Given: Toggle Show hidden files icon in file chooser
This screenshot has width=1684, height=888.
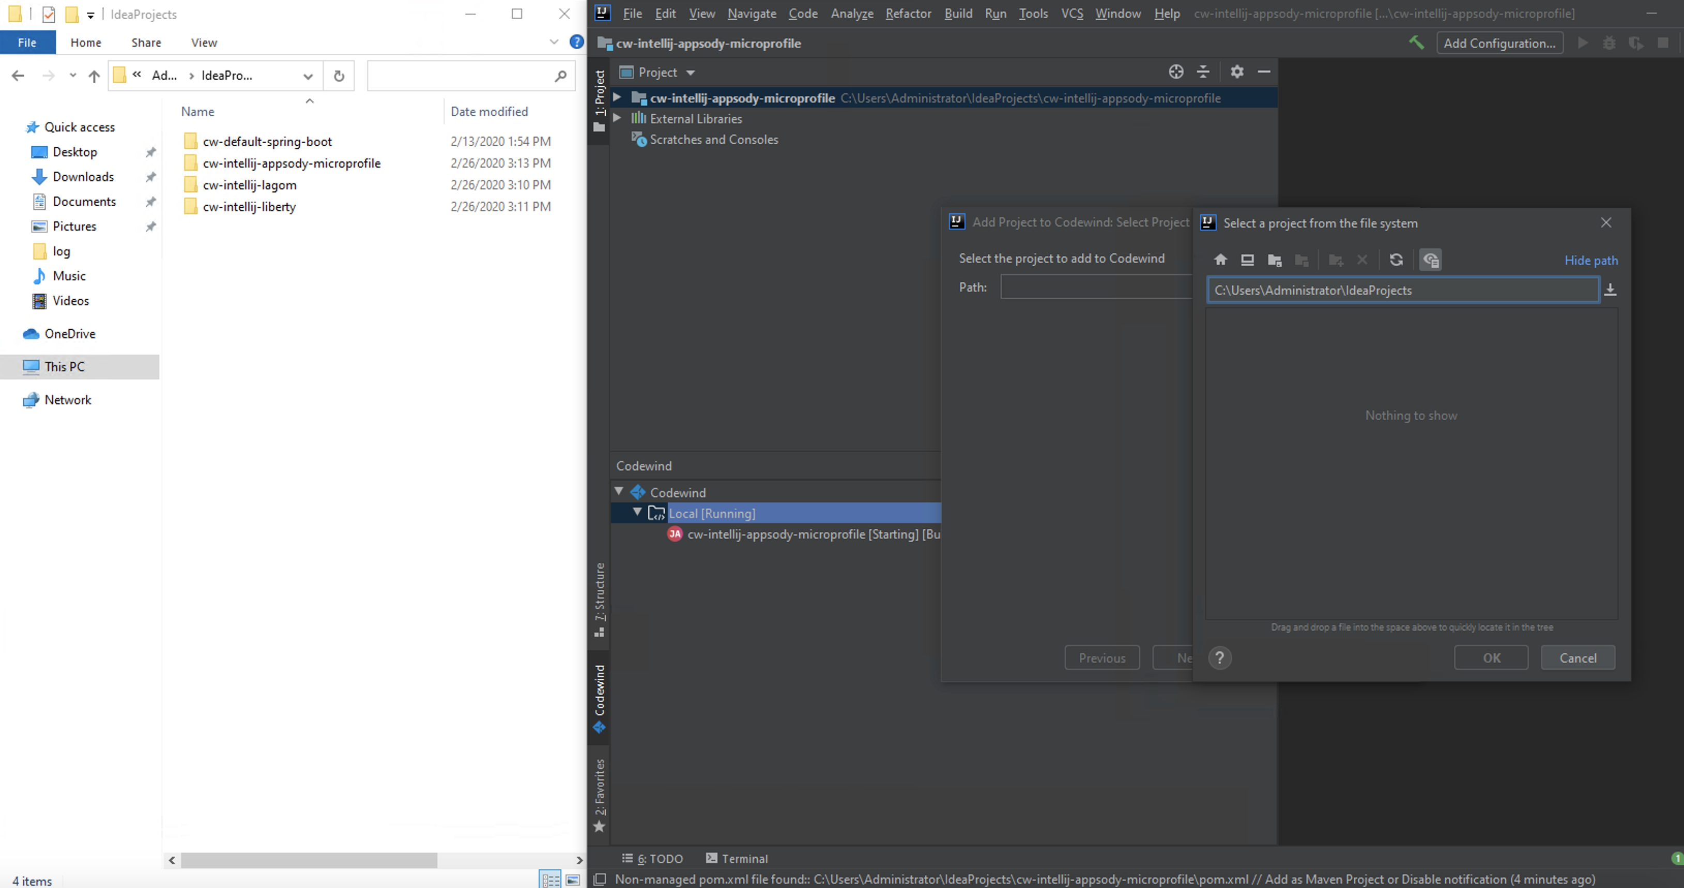Looking at the screenshot, I should tap(1430, 259).
